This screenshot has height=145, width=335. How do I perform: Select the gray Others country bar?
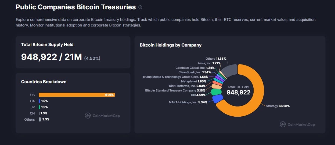coord(40,119)
